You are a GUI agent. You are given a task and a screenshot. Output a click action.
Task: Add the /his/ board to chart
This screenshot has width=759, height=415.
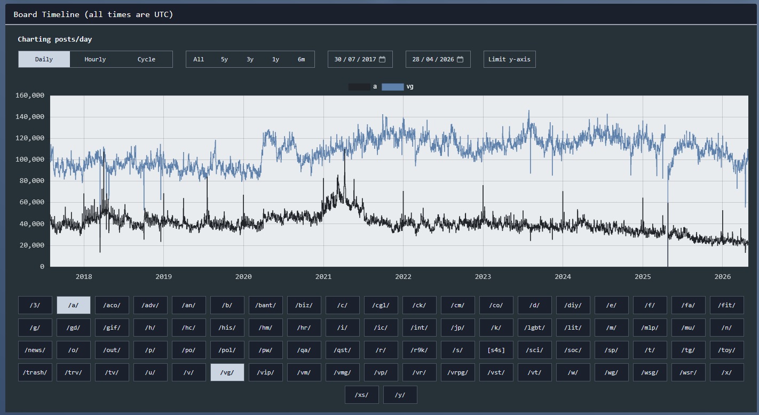point(227,328)
